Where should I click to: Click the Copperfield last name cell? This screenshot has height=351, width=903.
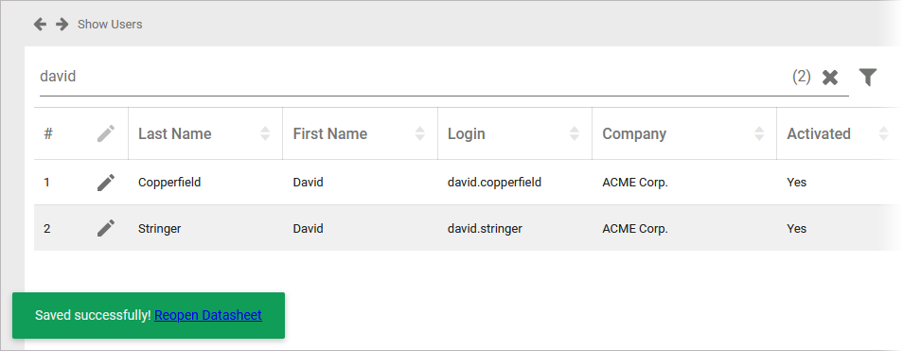pos(205,183)
